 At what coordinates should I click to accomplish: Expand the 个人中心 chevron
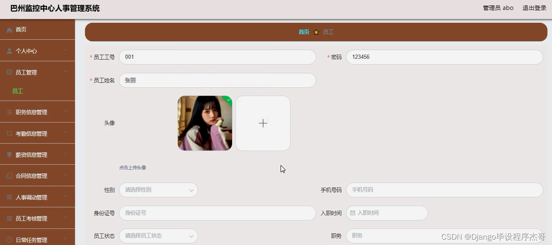pos(65,50)
